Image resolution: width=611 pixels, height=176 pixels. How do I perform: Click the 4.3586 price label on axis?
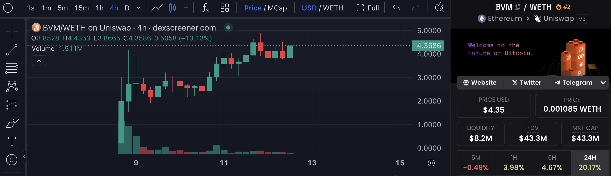[x=428, y=46]
